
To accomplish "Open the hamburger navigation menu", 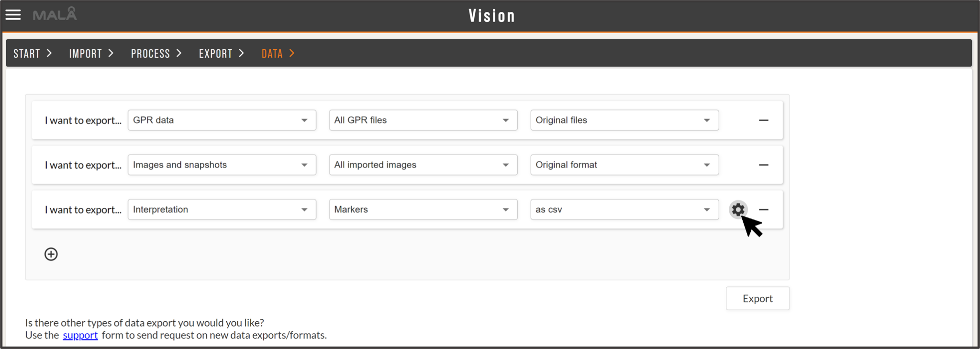I will (x=13, y=14).
